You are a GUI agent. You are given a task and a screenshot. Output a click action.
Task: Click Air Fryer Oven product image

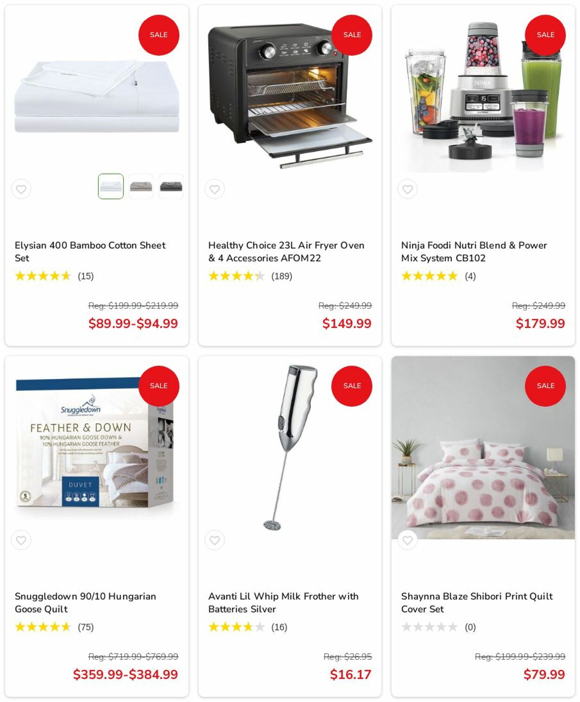pyautogui.click(x=290, y=95)
